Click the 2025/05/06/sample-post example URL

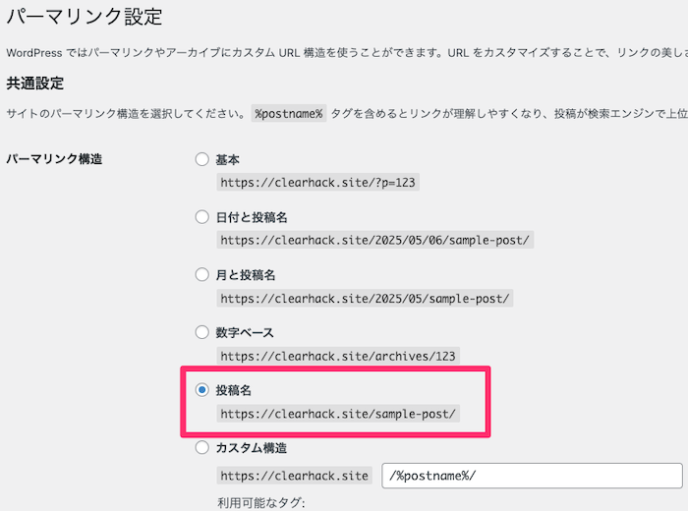[x=375, y=240]
